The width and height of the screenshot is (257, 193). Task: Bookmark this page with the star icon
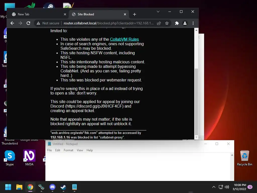167,23
